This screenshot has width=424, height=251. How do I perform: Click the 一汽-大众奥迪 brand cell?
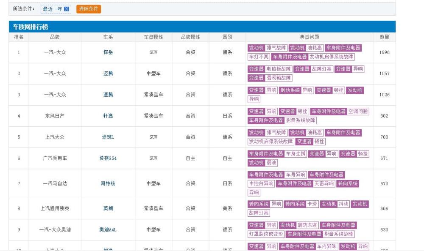click(55, 230)
